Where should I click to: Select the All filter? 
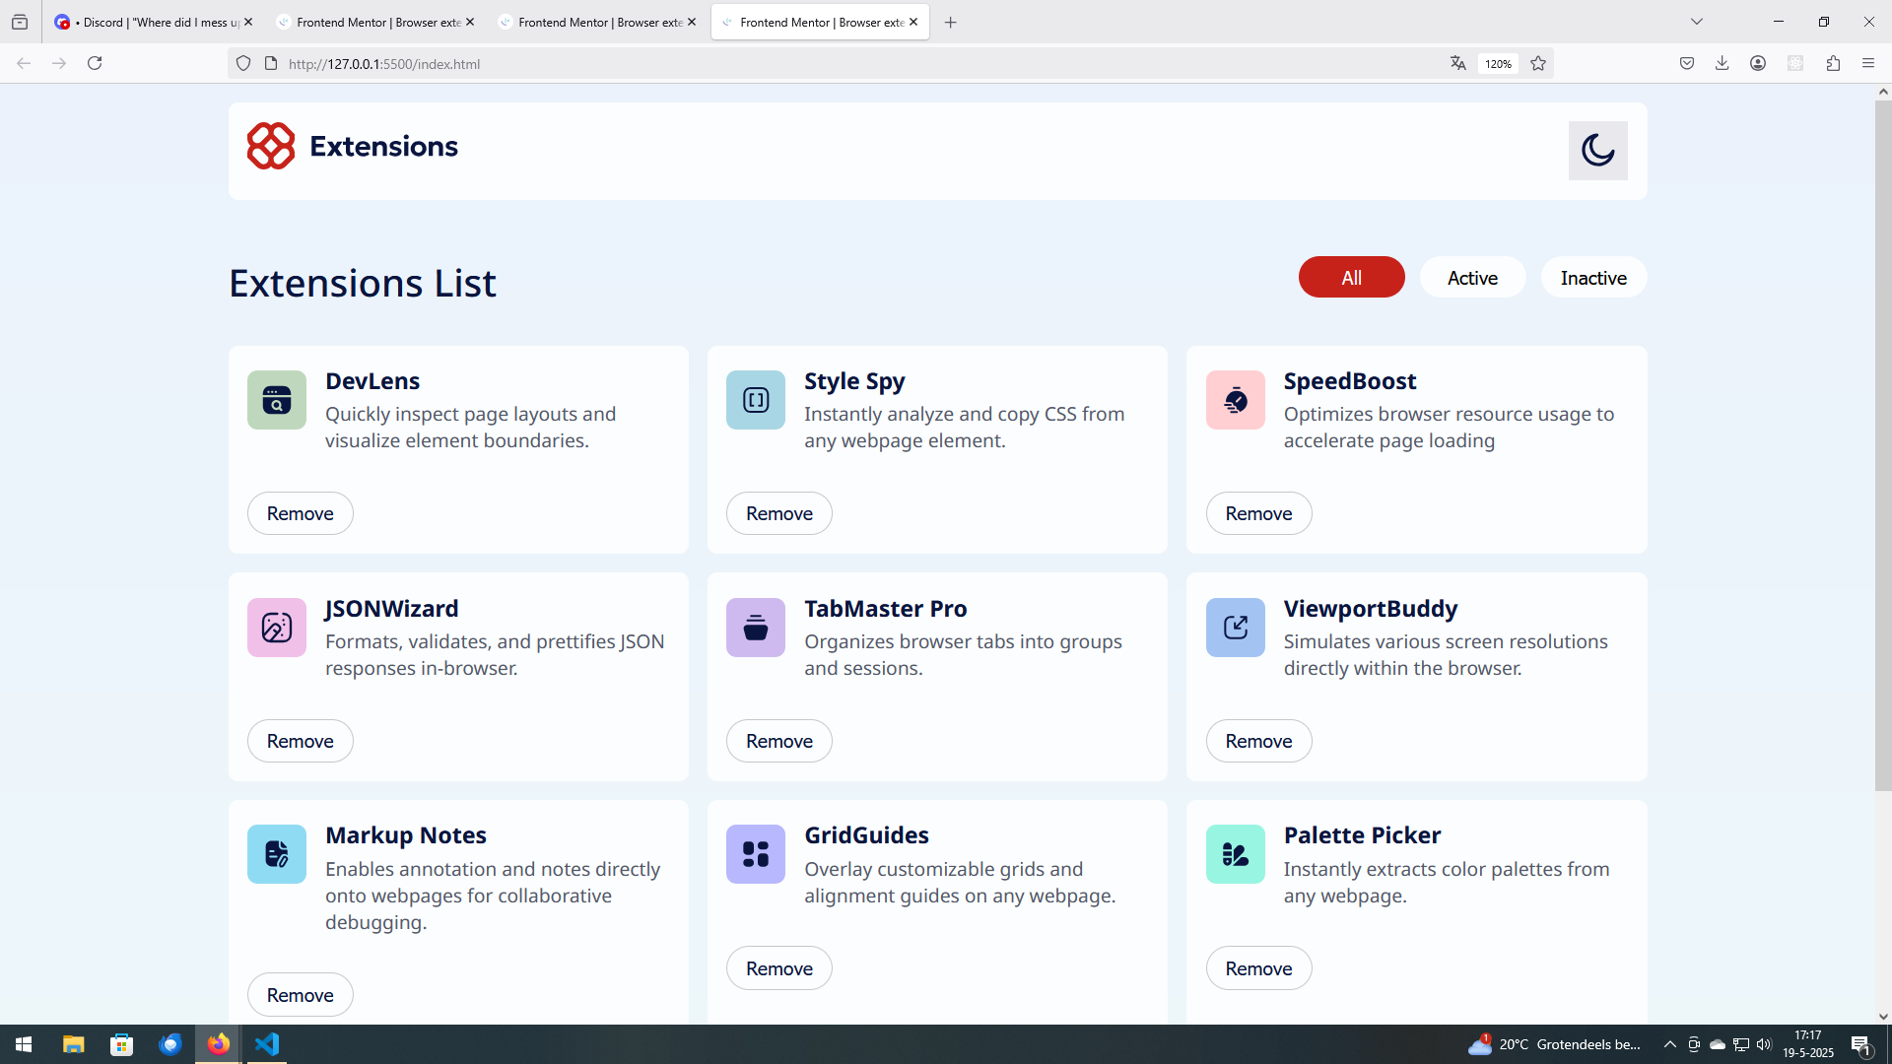click(1351, 278)
